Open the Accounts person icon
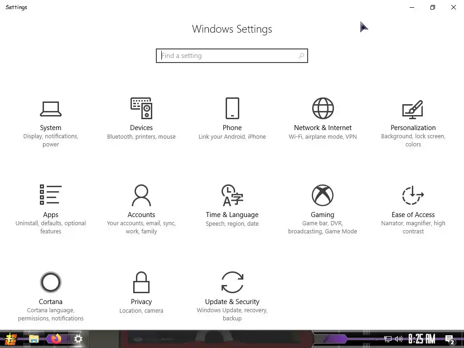The image size is (464, 348). (141, 195)
